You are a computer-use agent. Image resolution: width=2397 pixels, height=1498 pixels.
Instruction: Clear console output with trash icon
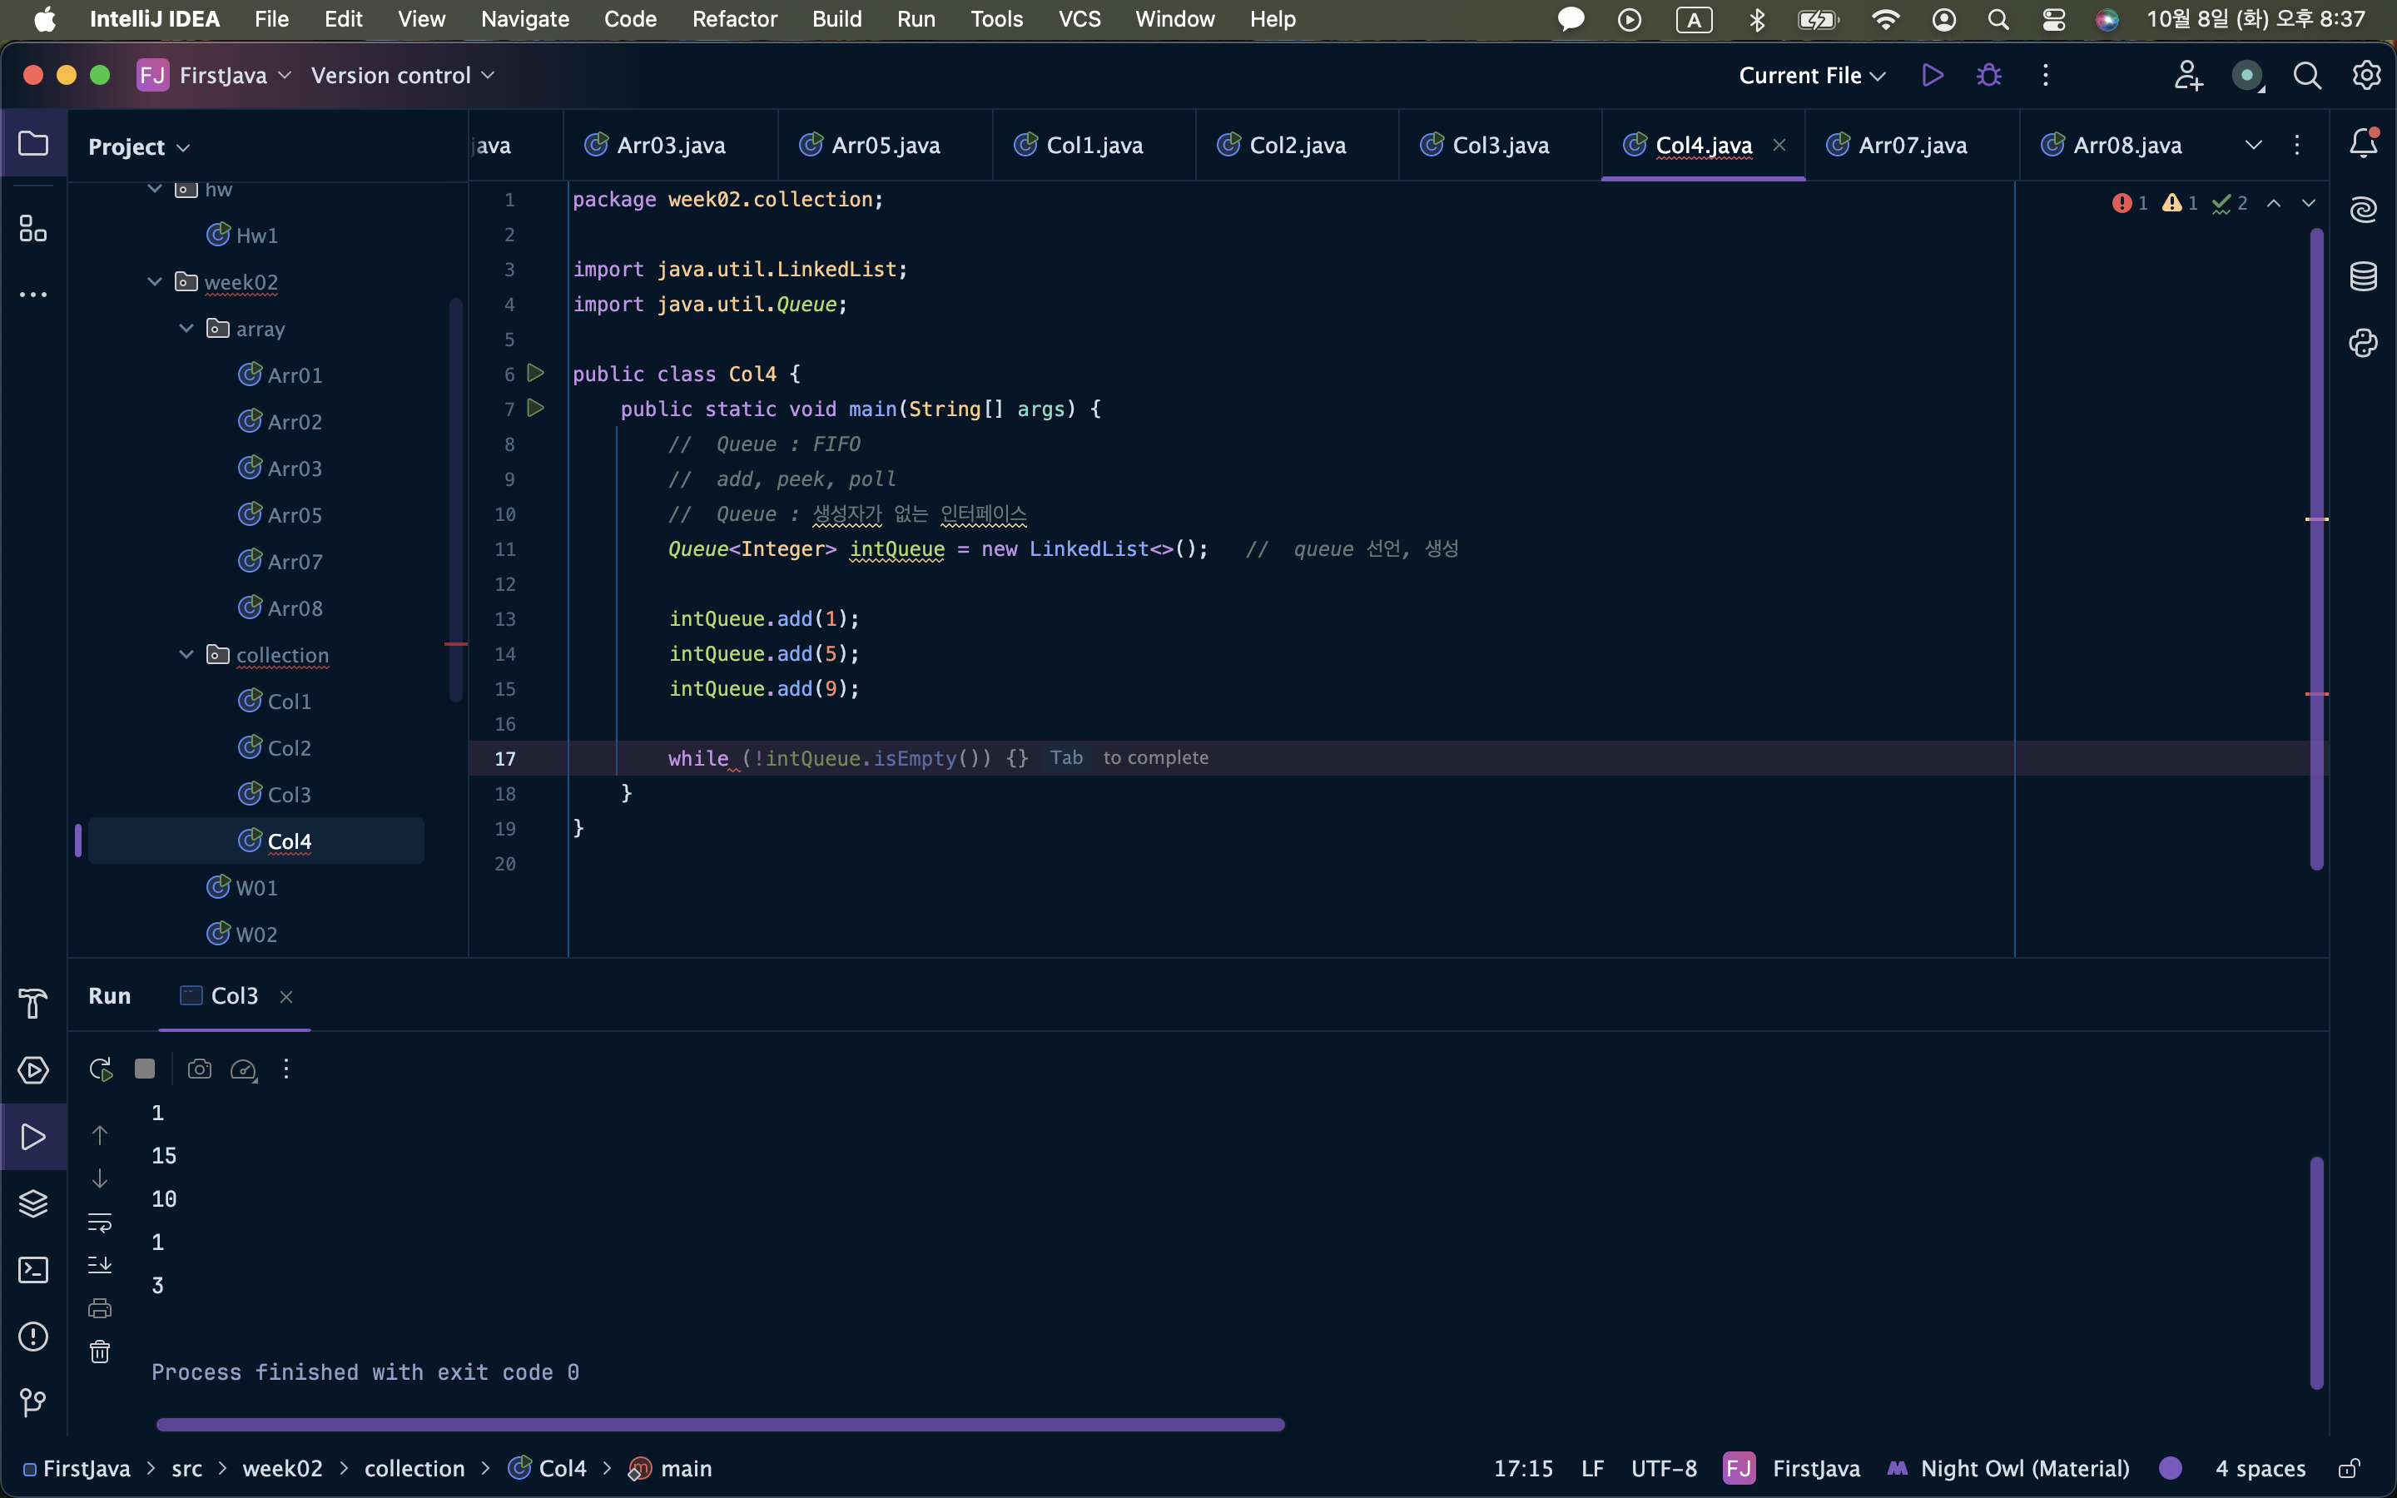[100, 1352]
